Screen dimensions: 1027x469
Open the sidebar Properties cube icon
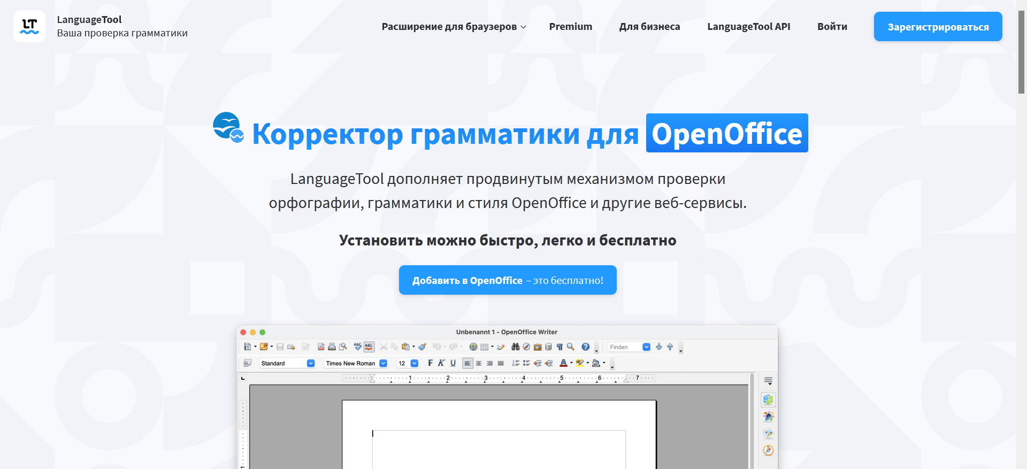tap(768, 399)
